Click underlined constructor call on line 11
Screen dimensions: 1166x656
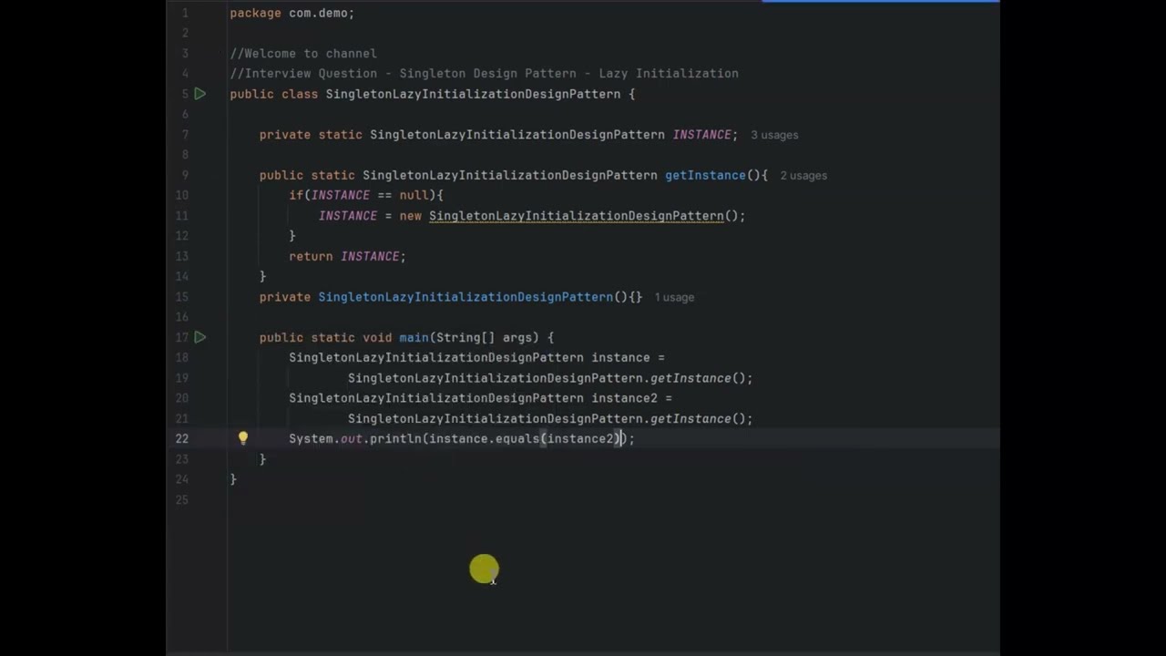[577, 216]
